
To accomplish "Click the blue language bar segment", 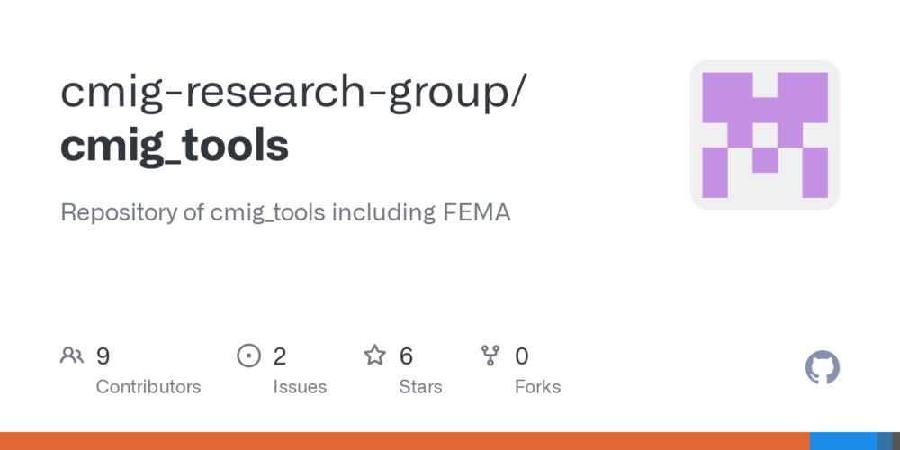I will (x=843, y=441).
